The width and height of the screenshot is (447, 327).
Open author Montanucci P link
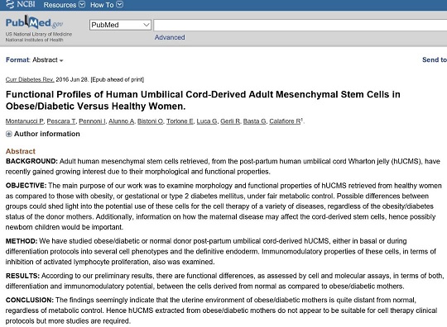coord(25,121)
